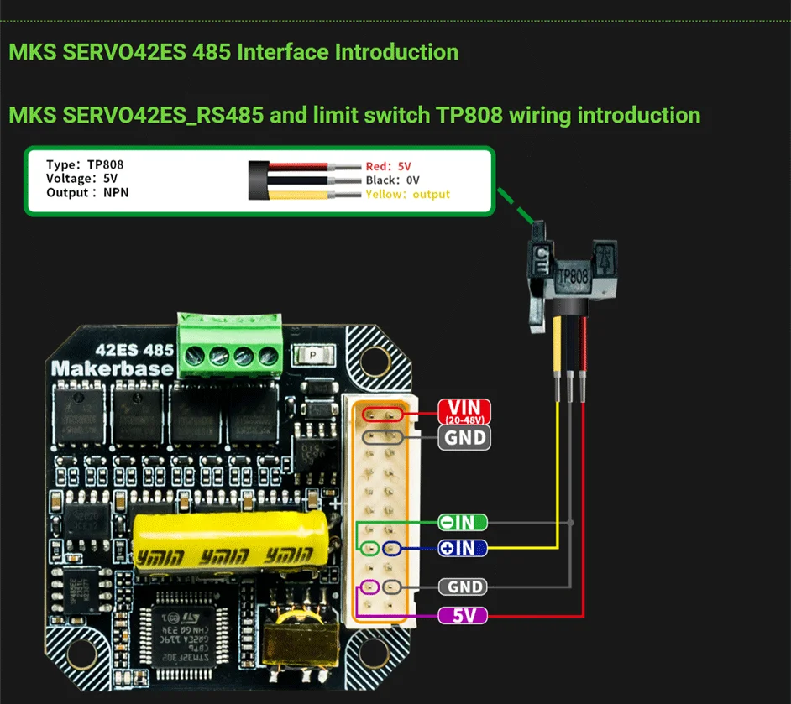The image size is (791, 704).
Task: Click the green screw terminal block on the board
Action: click(230, 345)
